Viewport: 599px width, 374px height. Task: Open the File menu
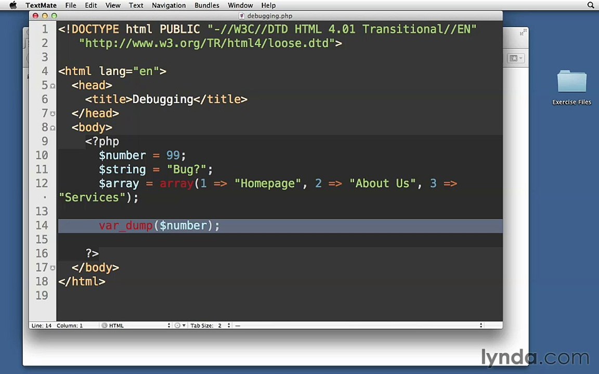(x=71, y=5)
